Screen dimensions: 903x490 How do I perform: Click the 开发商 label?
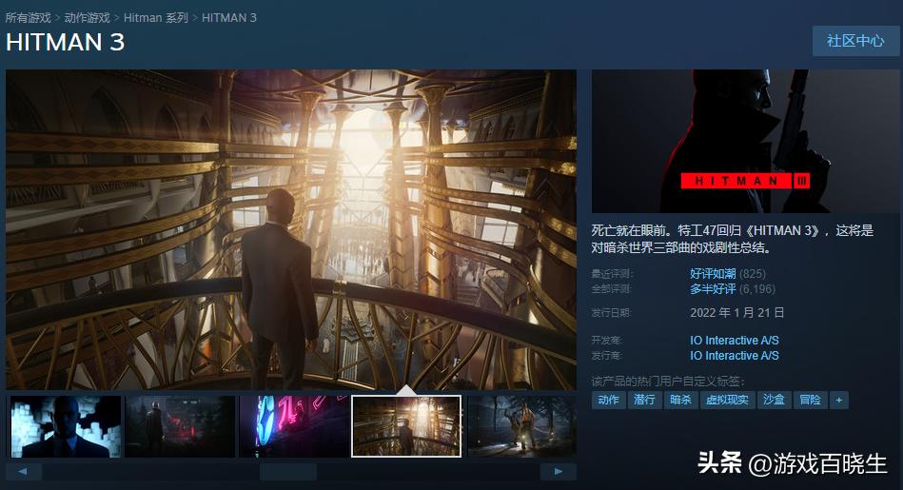[607, 341]
